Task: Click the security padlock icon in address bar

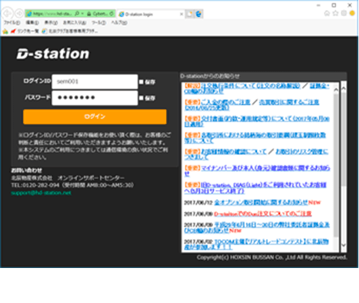Action: (89, 13)
